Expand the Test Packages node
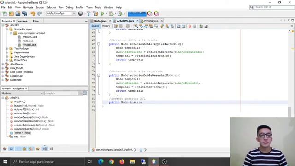 7,48
